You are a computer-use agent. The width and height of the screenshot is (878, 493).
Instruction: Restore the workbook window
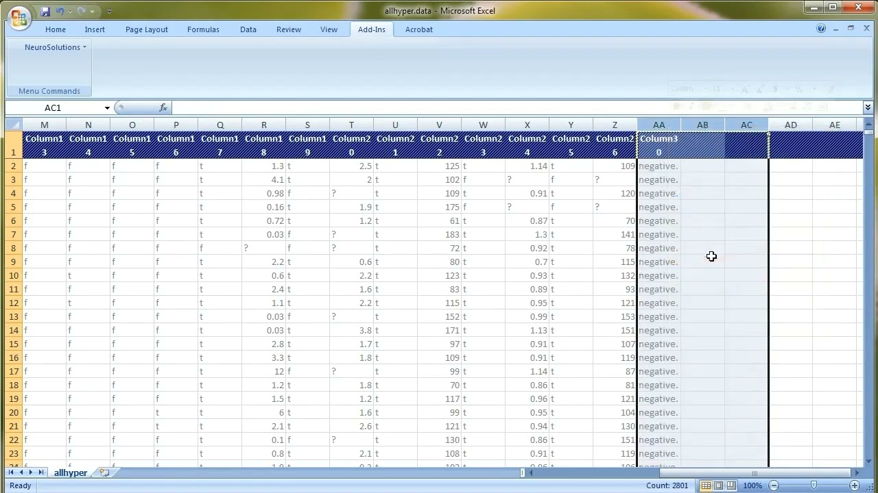tap(851, 29)
